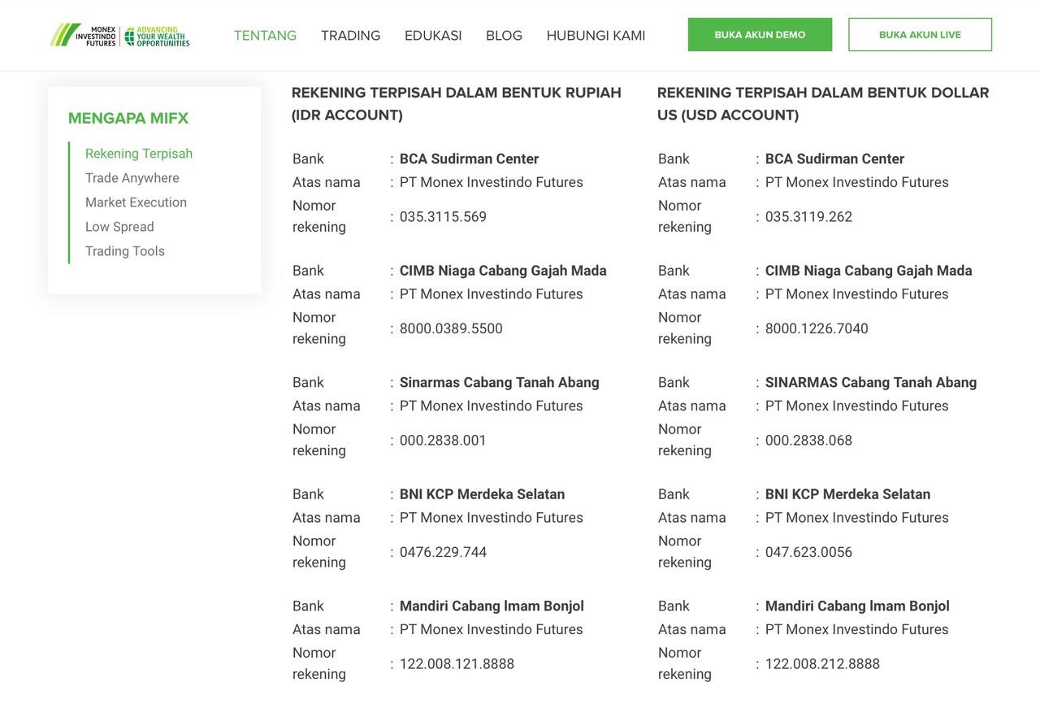The width and height of the screenshot is (1040, 717).
Task: Click the BUKA AKUN LIVE button
Action: [x=921, y=35]
